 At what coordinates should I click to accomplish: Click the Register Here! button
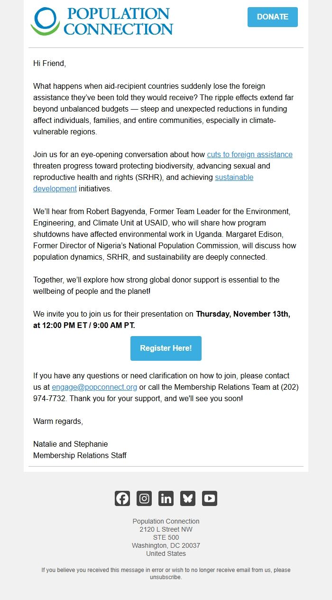166,348
